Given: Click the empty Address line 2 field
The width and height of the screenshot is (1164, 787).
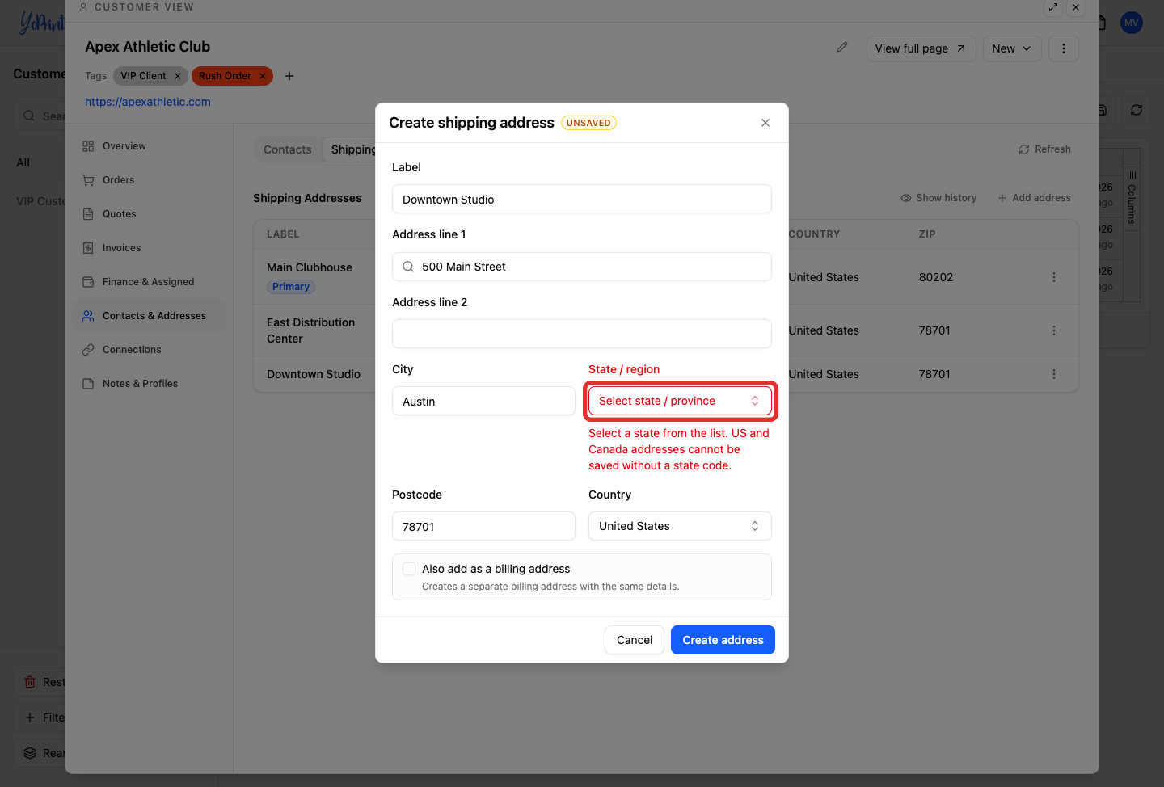Looking at the screenshot, I should 582,334.
